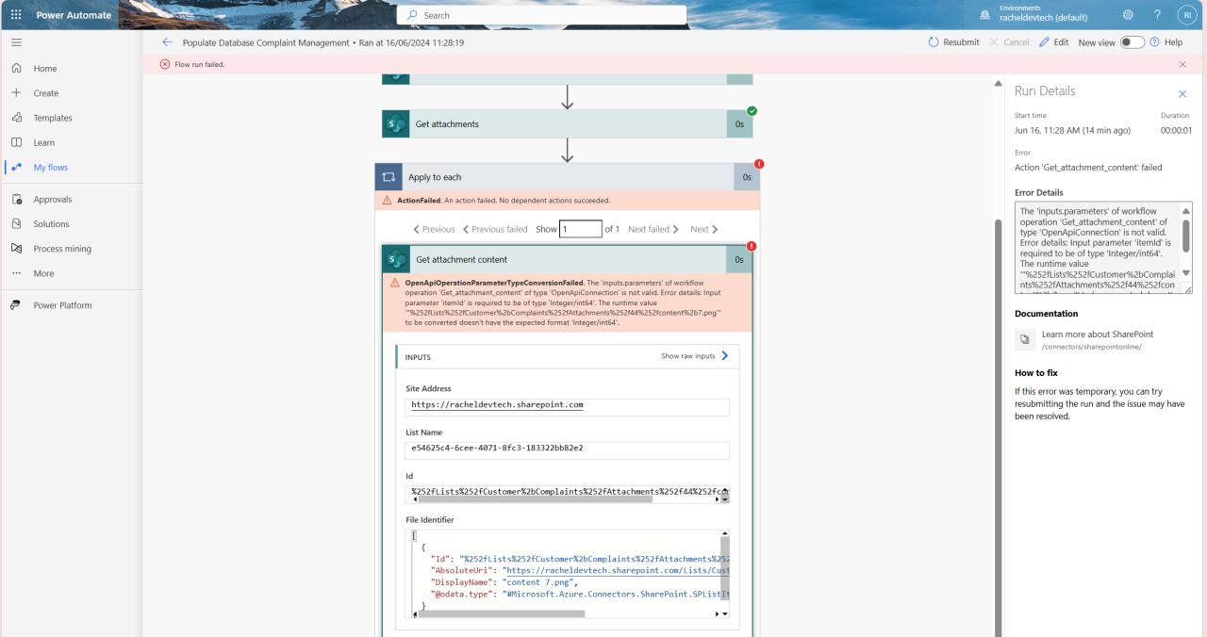This screenshot has height=637, width=1207.
Task: Click the Solutions icon
Action: coord(16,223)
